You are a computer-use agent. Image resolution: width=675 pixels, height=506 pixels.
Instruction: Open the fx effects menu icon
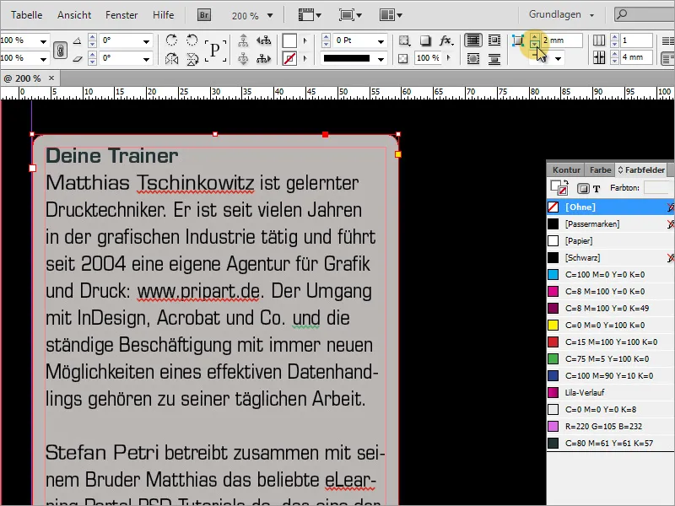click(446, 40)
